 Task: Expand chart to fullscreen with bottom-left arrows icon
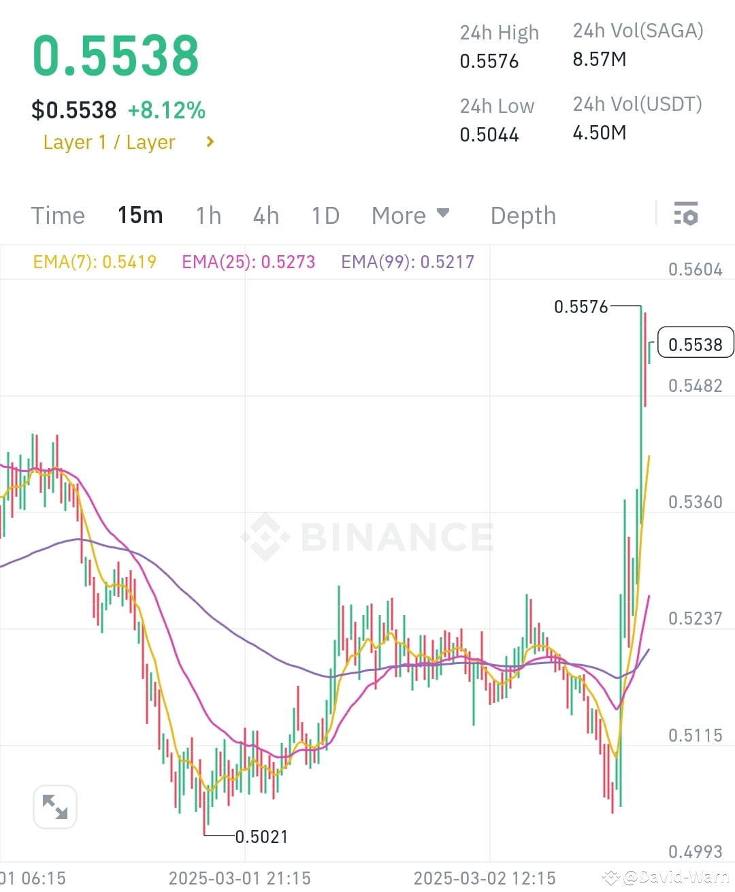click(x=54, y=806)
